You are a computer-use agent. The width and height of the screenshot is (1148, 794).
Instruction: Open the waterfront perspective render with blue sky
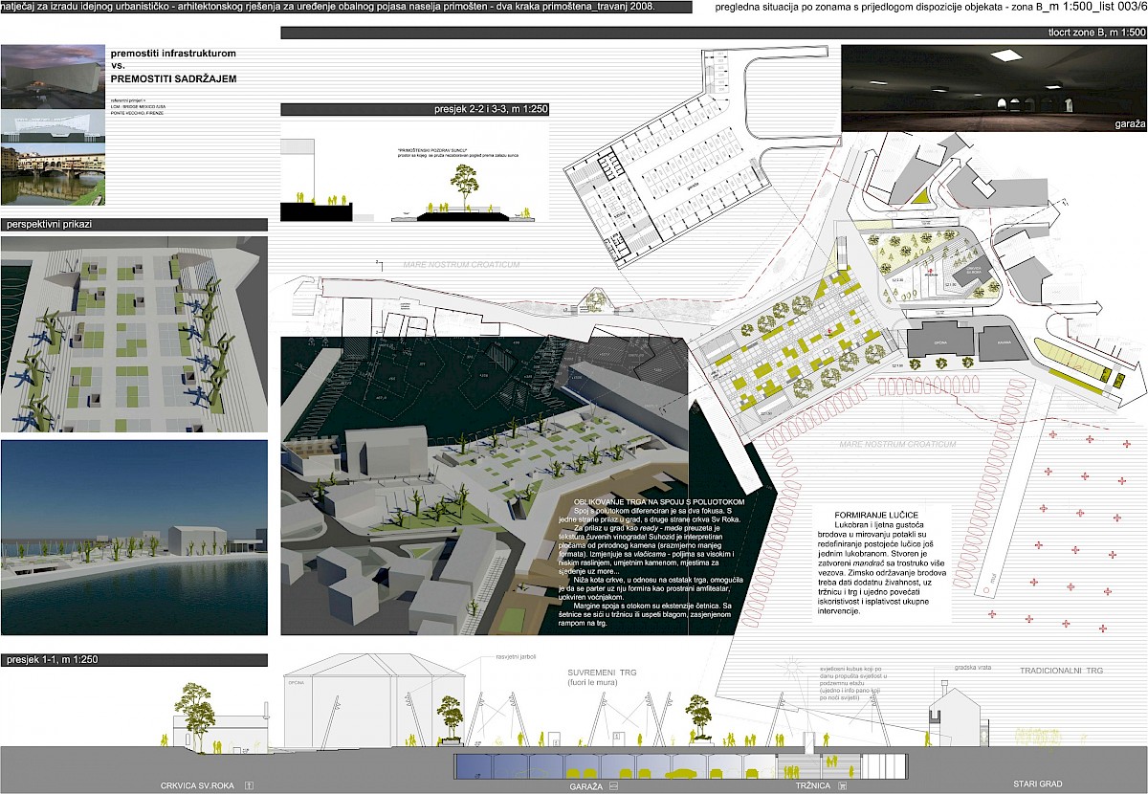tap(133, 537)
